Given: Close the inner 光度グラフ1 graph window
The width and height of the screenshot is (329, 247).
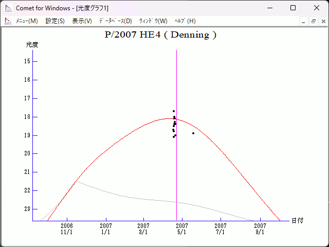Looking at the screenshot, I should [x=322, y=21].
